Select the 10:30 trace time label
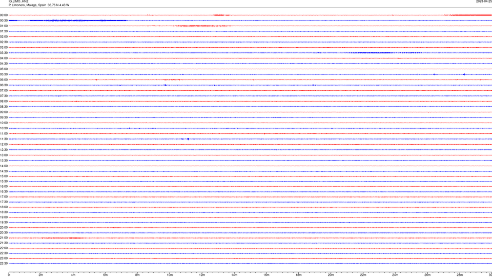The height and width of the screenshot is (277, 492). pyautogui.click(x=4, y=128)
